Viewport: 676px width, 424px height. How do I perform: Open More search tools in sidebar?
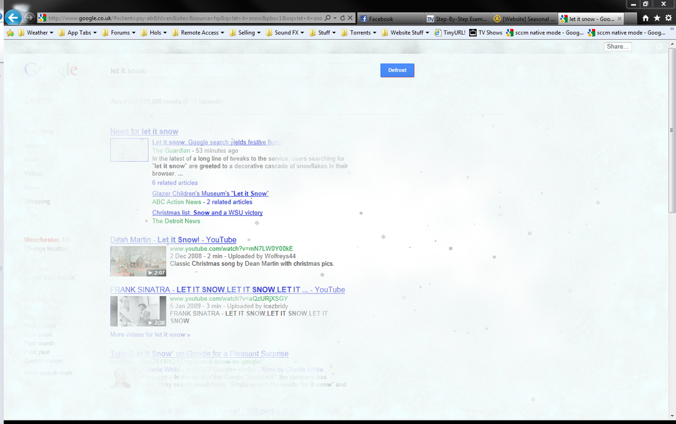pyautogui.click(x=48, y=373)
